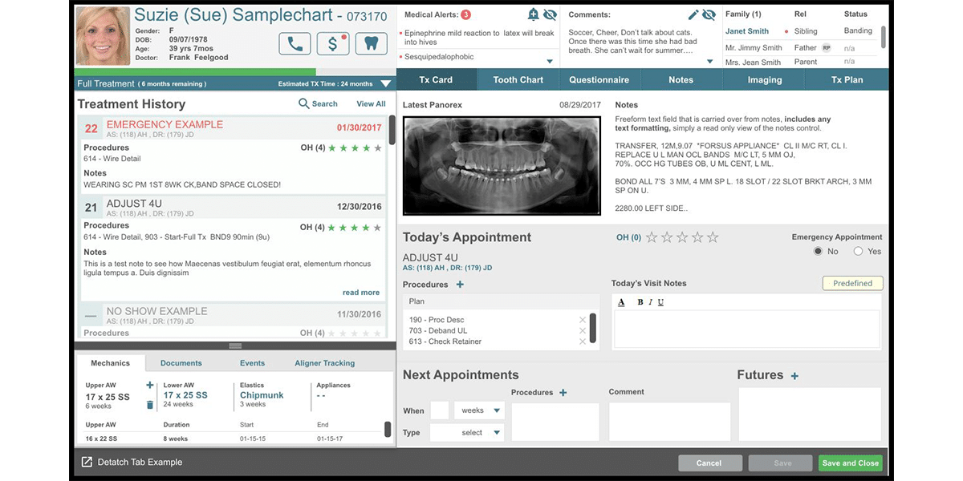Edit comments with the pencil icon
The width and height of the screenshot is (963, 481).
pos(693,14)
